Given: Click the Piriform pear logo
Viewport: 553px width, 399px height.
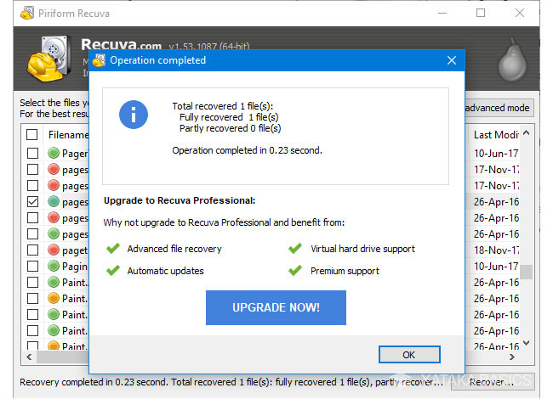Looking at the screenshot, I should (x=512, y=59).
